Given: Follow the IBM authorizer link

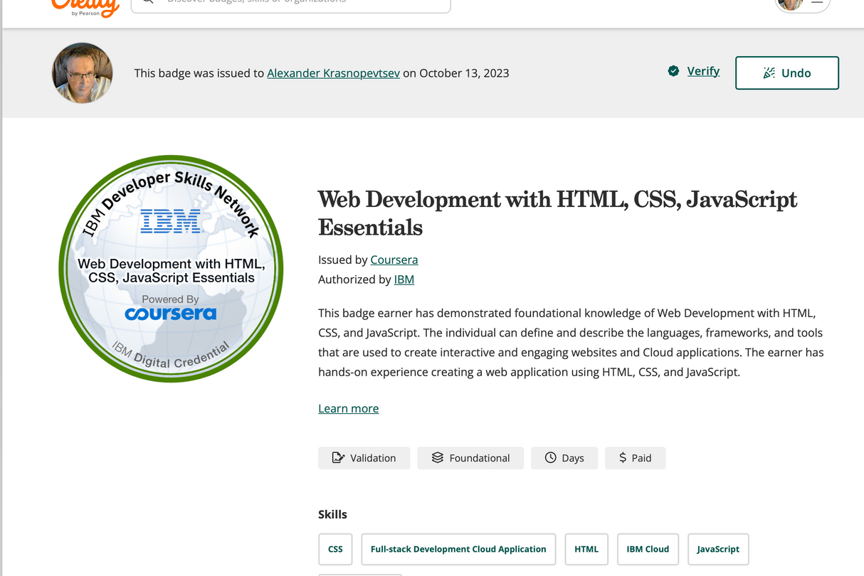Looking at the screenshot, I should [x=404, y=279].
